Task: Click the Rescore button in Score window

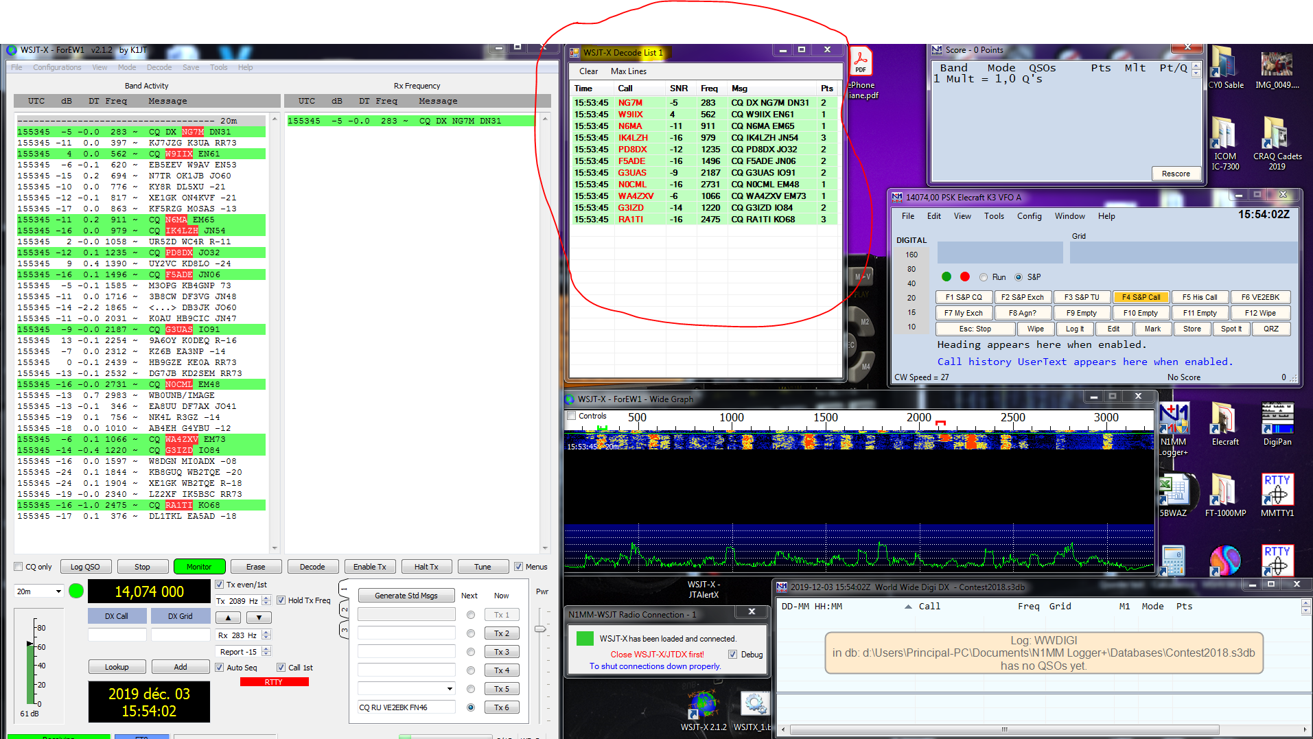Action: coord(1176,174)
